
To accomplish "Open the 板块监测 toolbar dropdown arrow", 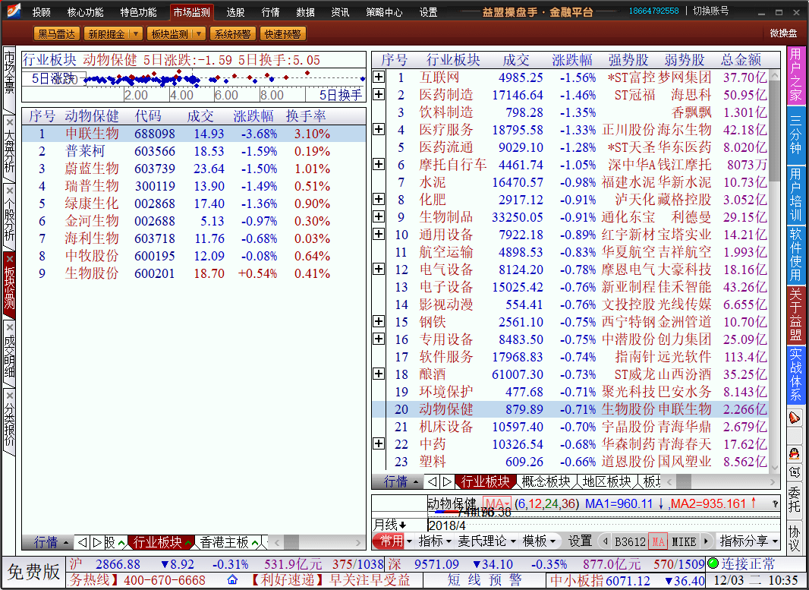I will pos(199,34).
